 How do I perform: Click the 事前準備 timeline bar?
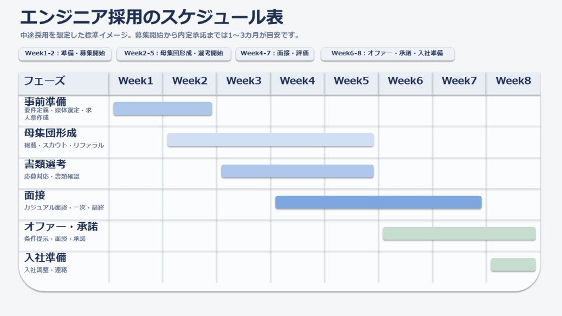click(x=162, y=109)
